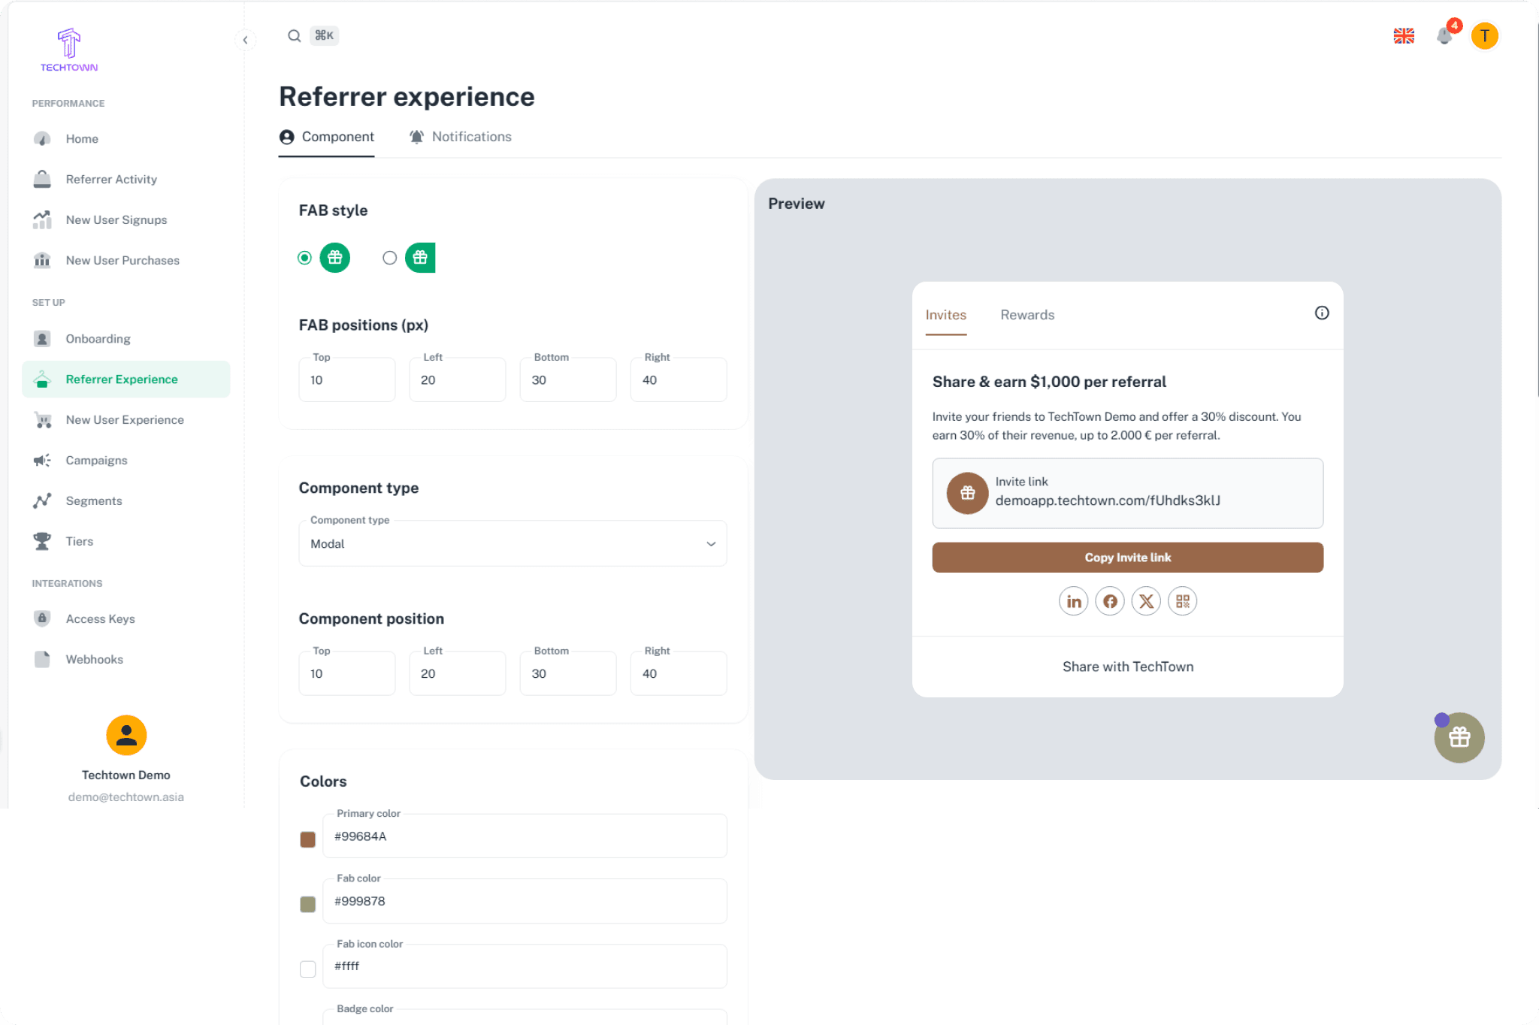
Task: Collapse the sidebar with chevron
Action: click(x=245, y=40)
